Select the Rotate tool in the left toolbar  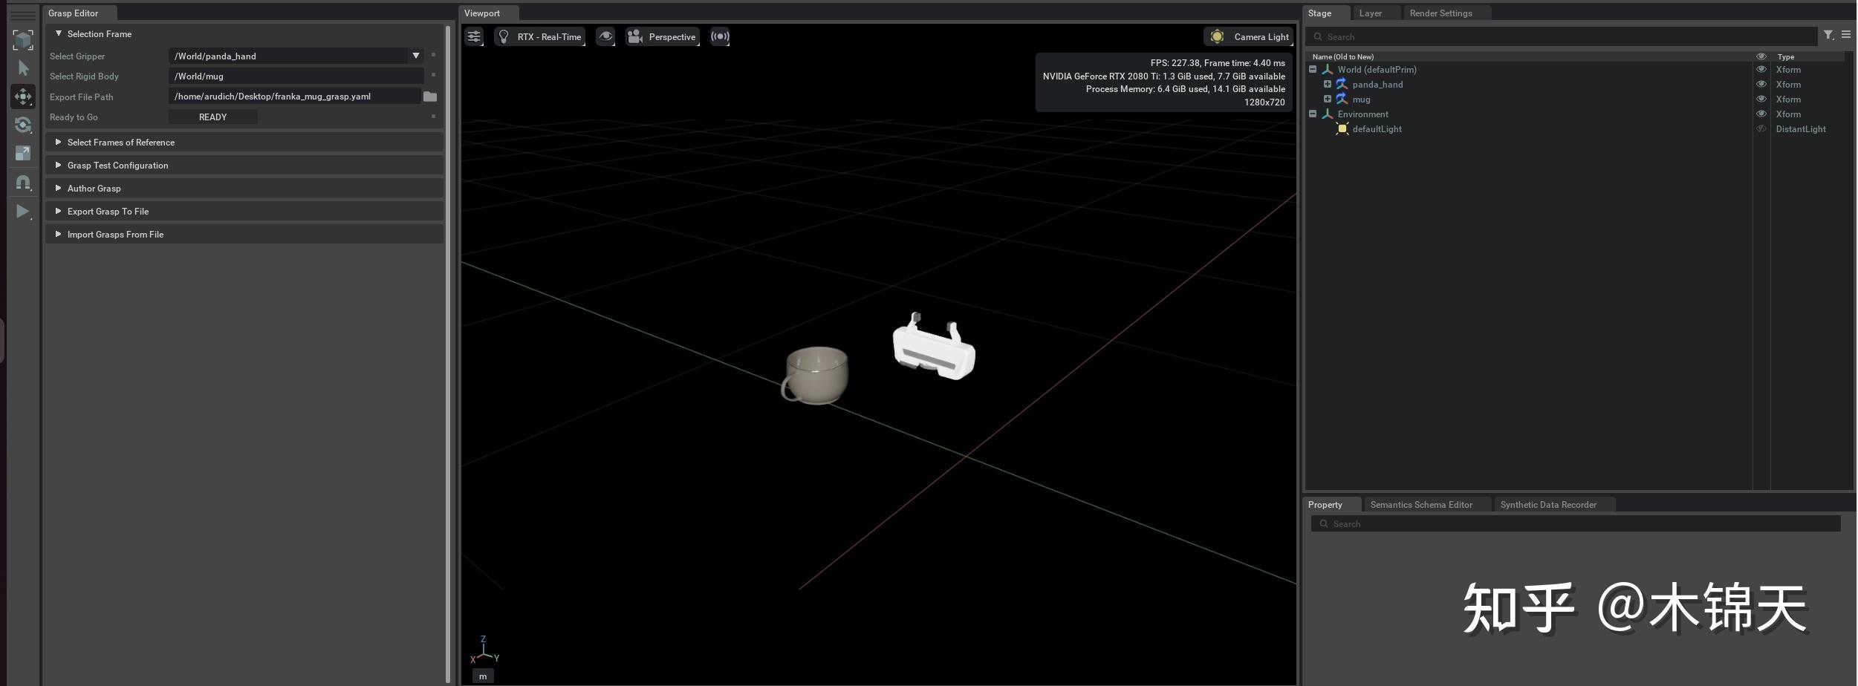click(23, 125)
